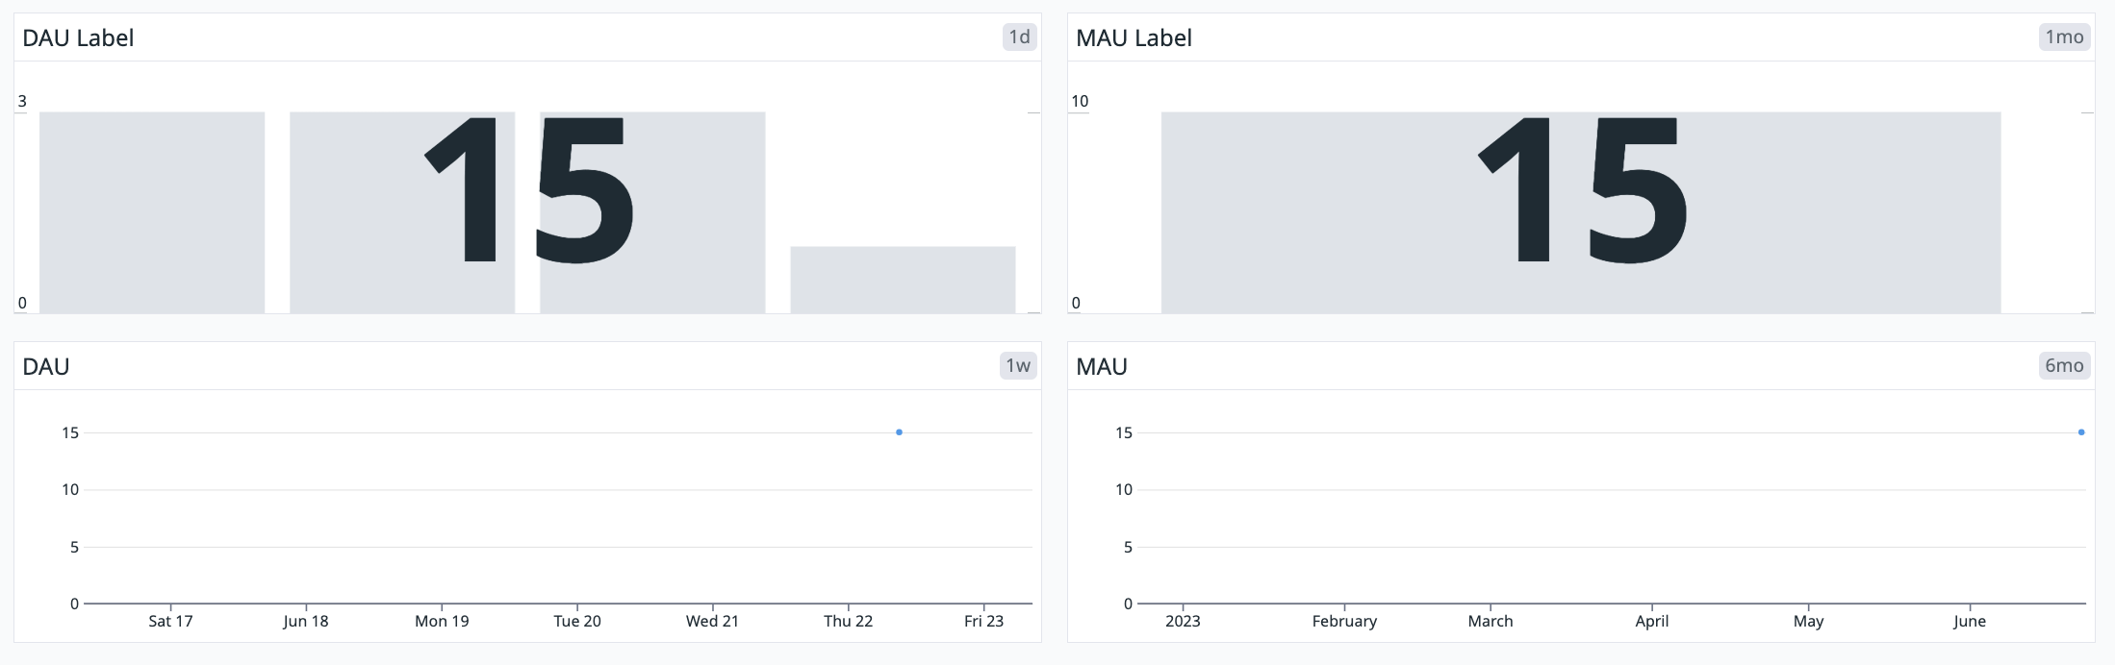Select the blue data point in MAU chart
The image size is (2115, 665).
pos(2081,432)
